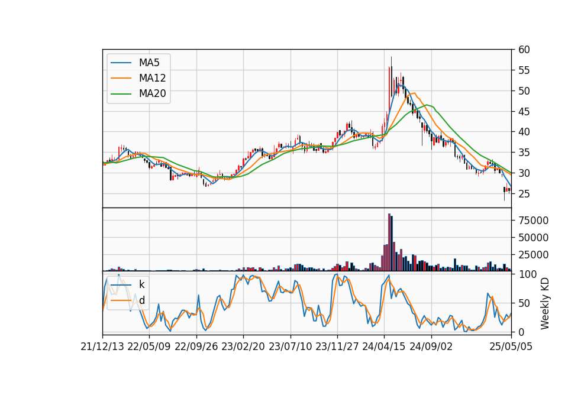Click the 24/04/15 date tick label
Image resolution: width=568 pixels, height=408 pixels.
[384, 347]
